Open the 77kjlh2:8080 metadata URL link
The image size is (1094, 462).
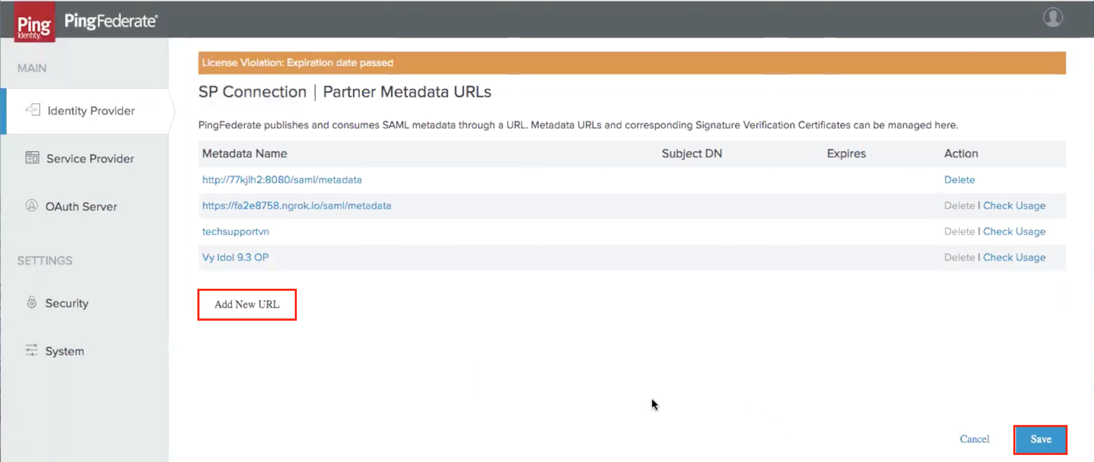point(282,180)
